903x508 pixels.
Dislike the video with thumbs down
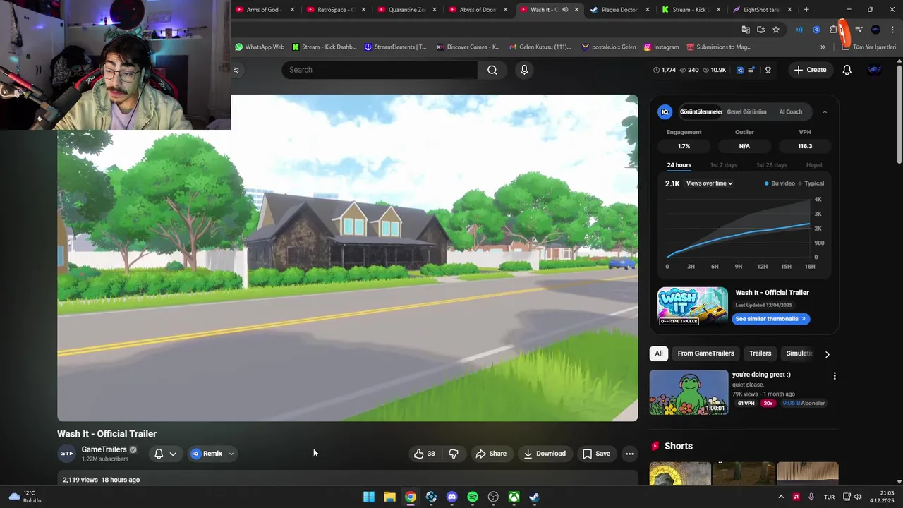click(454, 454)
